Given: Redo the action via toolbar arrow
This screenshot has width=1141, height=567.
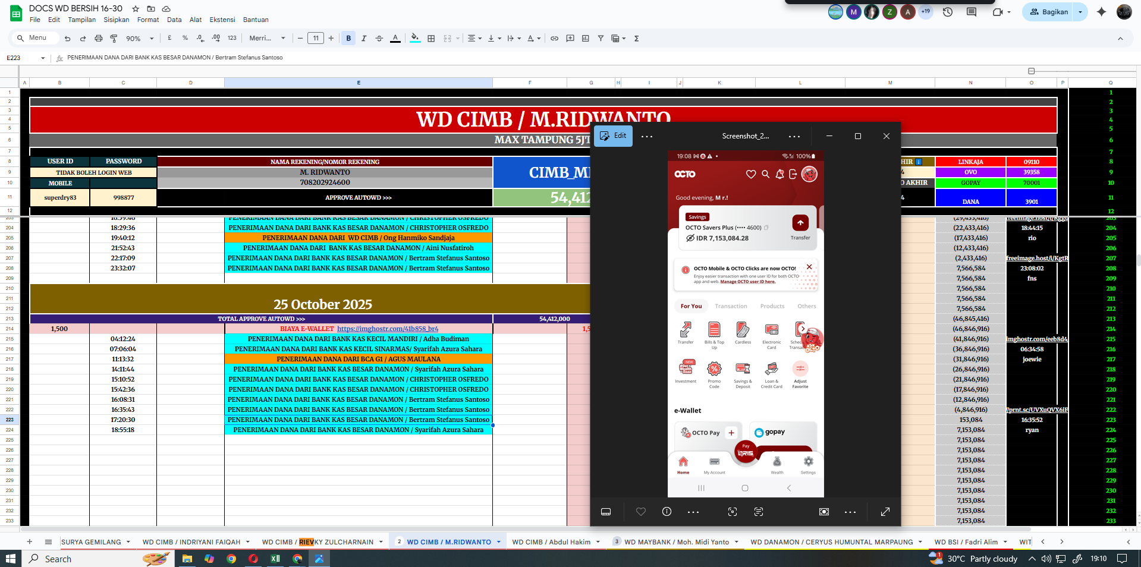Looking at the screenshot, I should point(83,39).
